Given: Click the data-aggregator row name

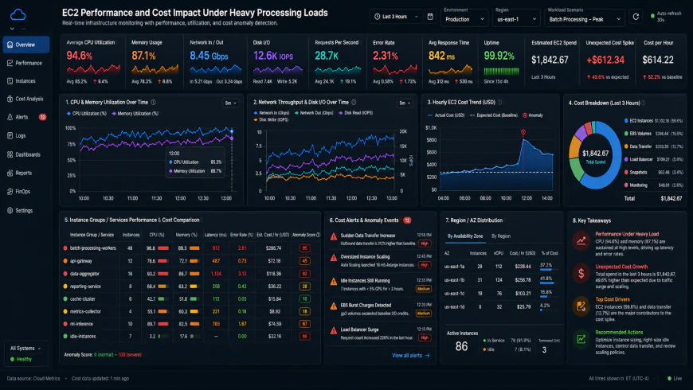Looking at the screenshot, I should coord(84,274).
